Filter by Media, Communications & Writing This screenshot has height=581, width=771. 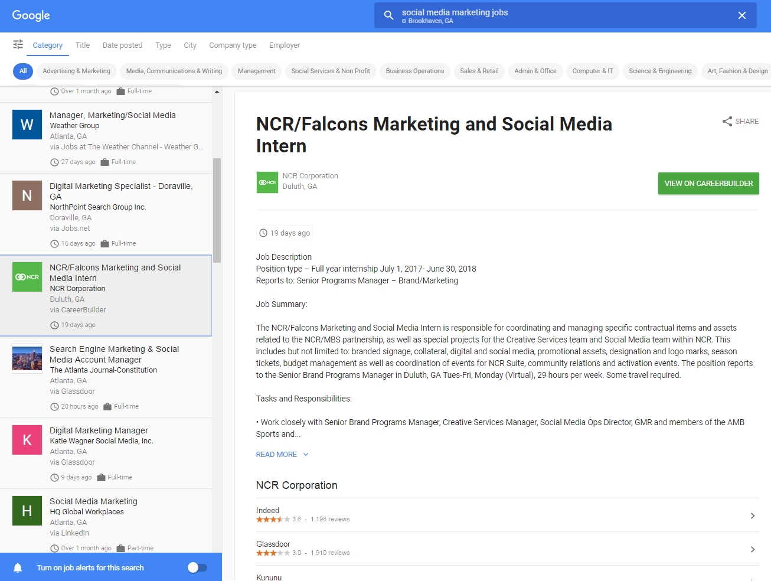pos(174,71)
